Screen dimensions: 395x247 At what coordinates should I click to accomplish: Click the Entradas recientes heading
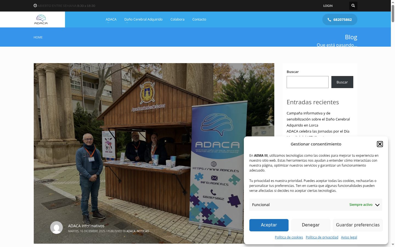click(x=313, y=102)
